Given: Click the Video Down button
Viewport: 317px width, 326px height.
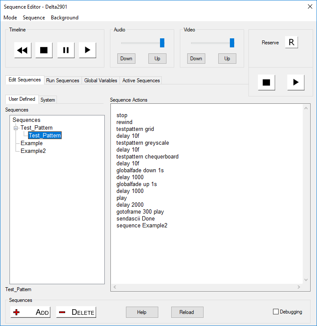Looking at the screenshot, I should tap(196, 59).
